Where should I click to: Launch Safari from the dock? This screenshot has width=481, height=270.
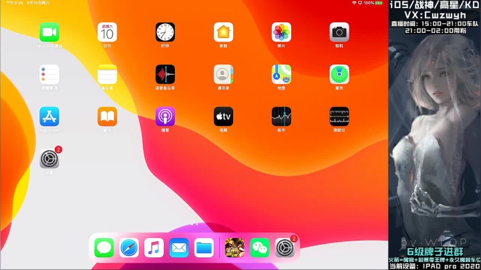click(x=129, y=247)
